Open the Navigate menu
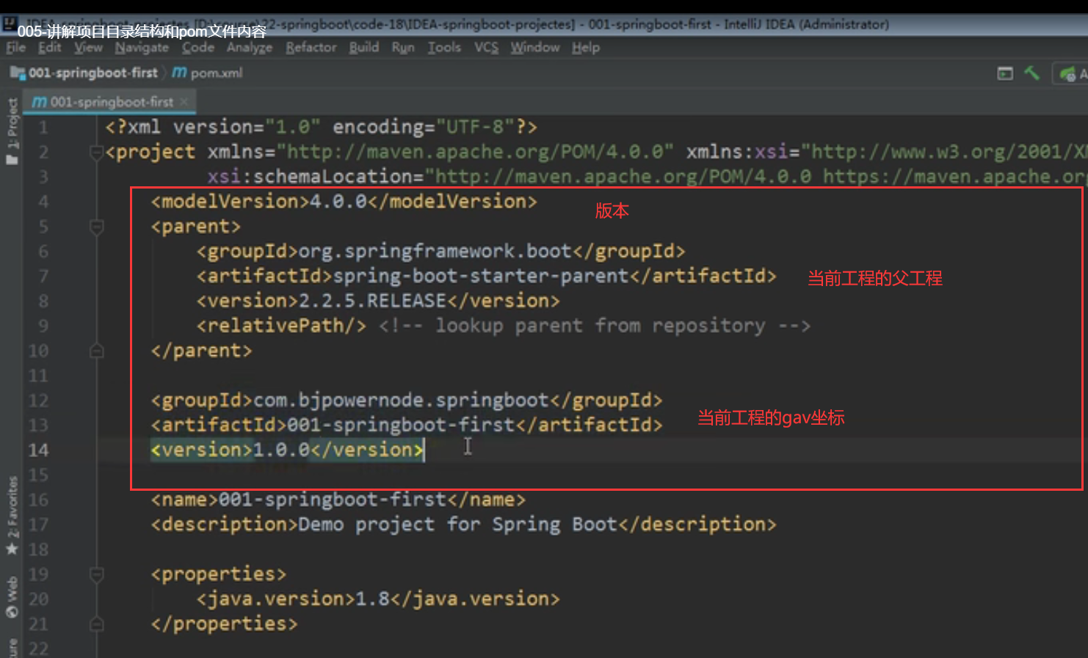This screenshot has width=1088, height=658. 142,48
